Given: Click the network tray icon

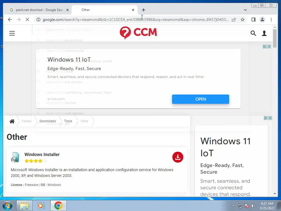Looking at the screenshot, I should pos(240,206).
